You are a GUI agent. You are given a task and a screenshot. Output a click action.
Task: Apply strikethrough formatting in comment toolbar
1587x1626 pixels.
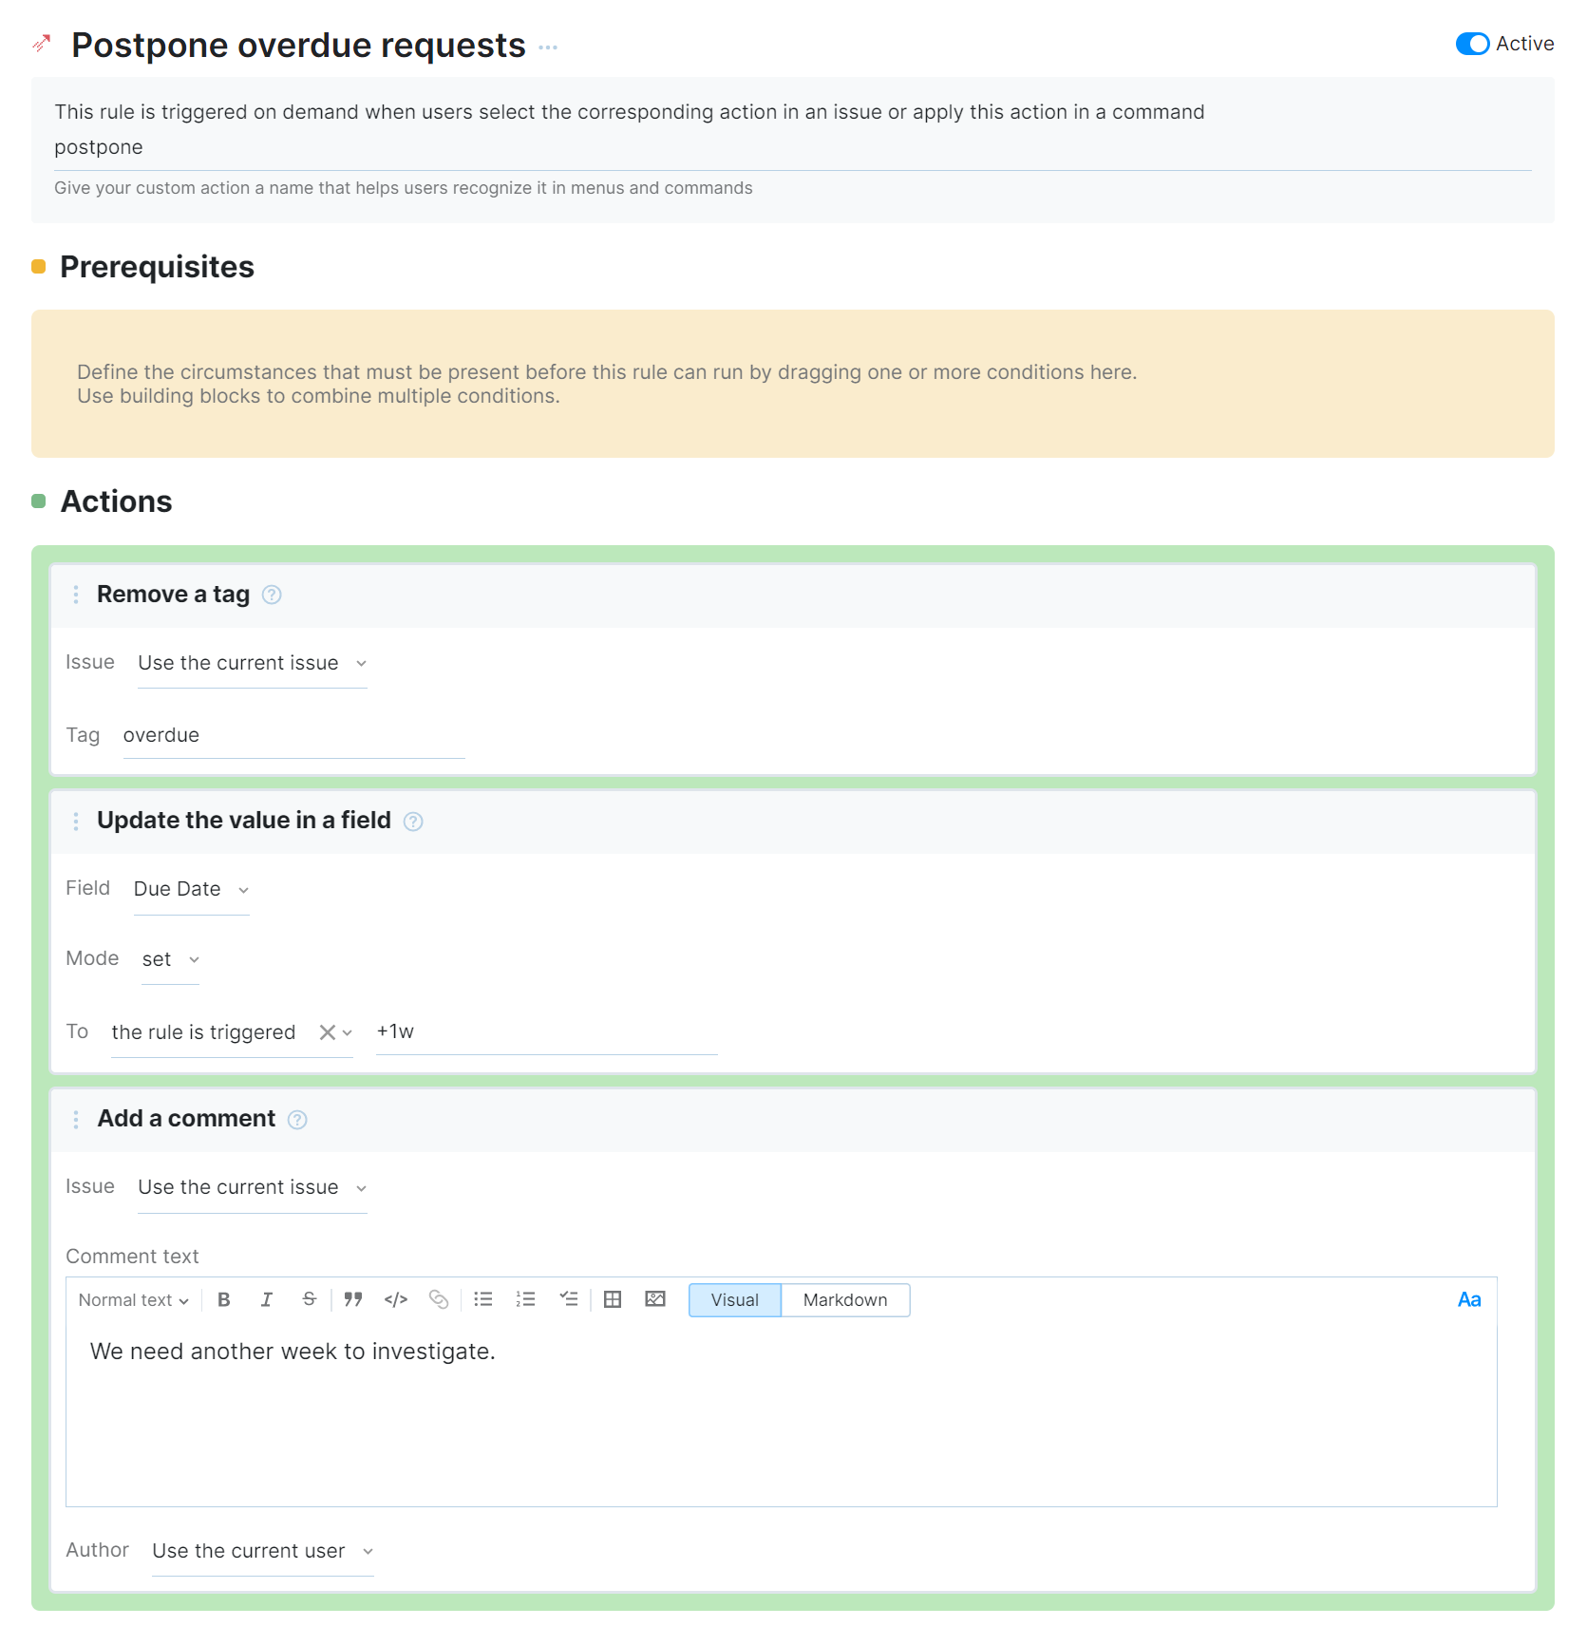click(310, 1299)
